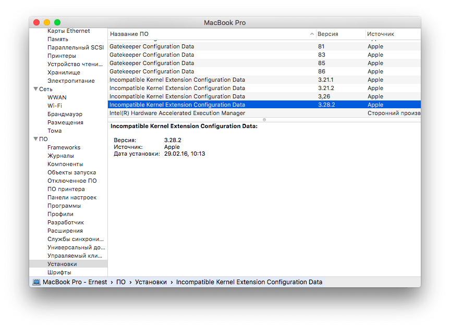450x329 pixels.
Task: Select Gatekeeper Configuration Data version 85 row
Action: tap(264, 63)
